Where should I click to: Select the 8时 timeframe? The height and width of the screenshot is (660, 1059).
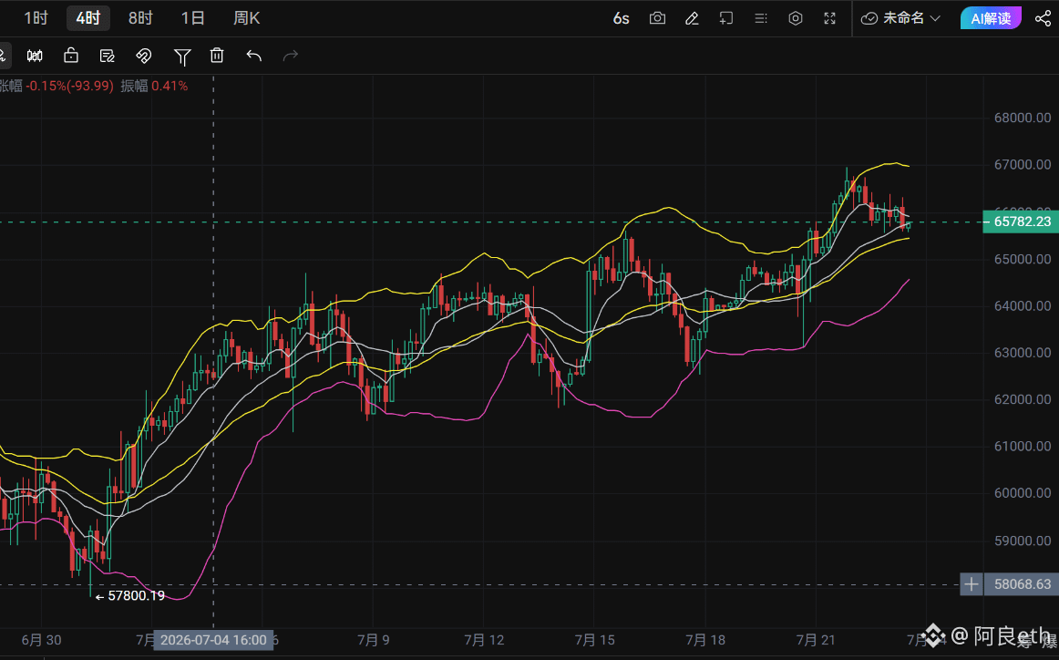[x=140, y=18]
